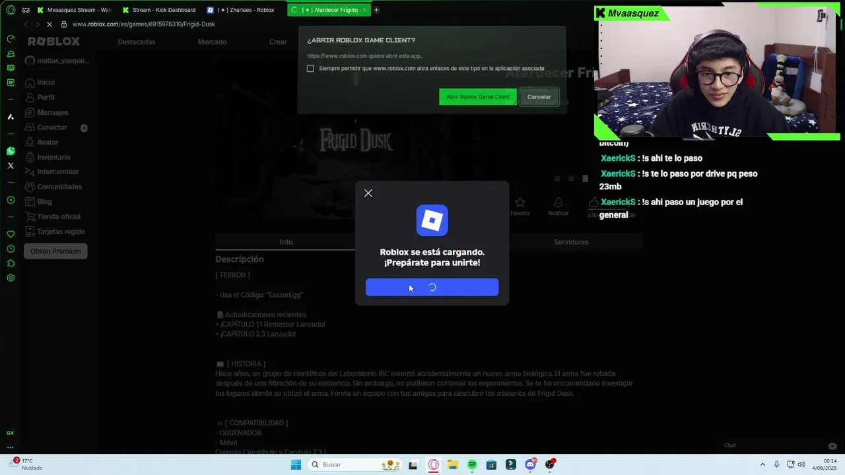Go forward with the browser forward arrow
Viewport: 845px width, 475px height.
[38, 24]
